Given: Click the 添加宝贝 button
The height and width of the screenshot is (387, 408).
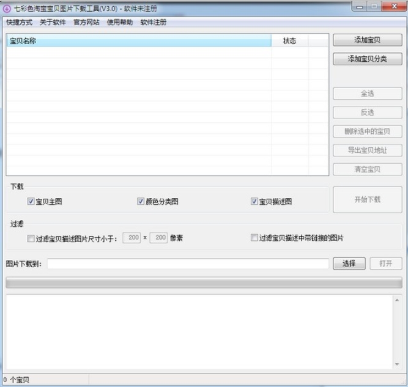Looking at the screenshot, I should [x=368, y=40].
